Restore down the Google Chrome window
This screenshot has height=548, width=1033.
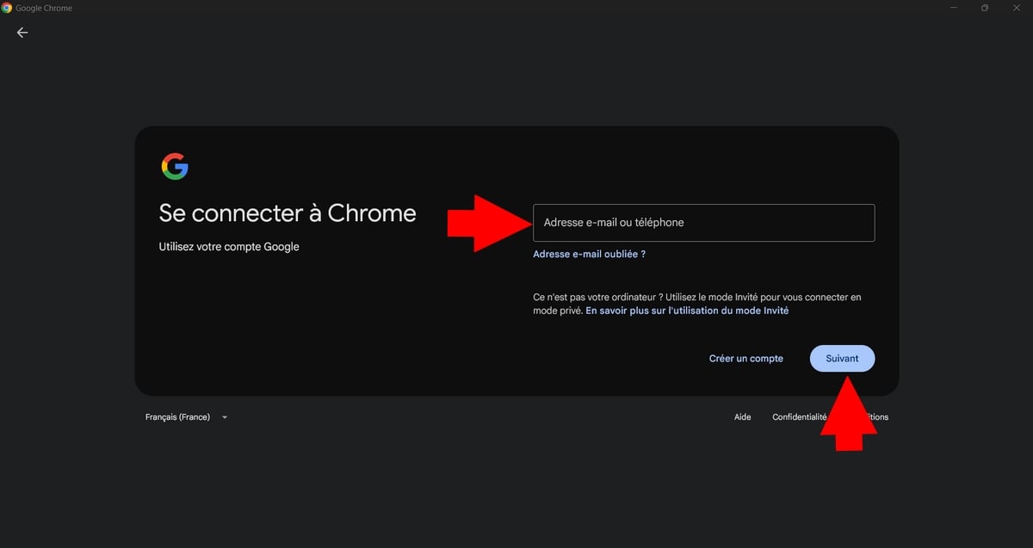[985, 8]
